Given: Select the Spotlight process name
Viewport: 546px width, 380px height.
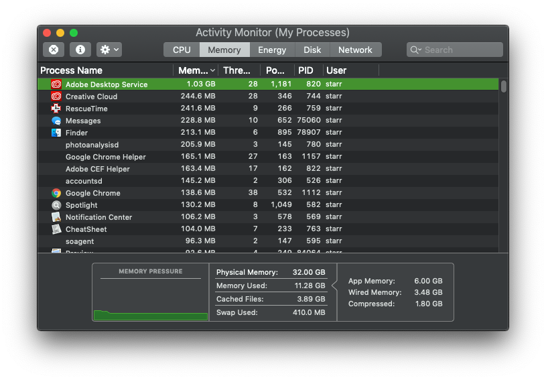Looking at the screenshot, I should click(x=82, y=205).
